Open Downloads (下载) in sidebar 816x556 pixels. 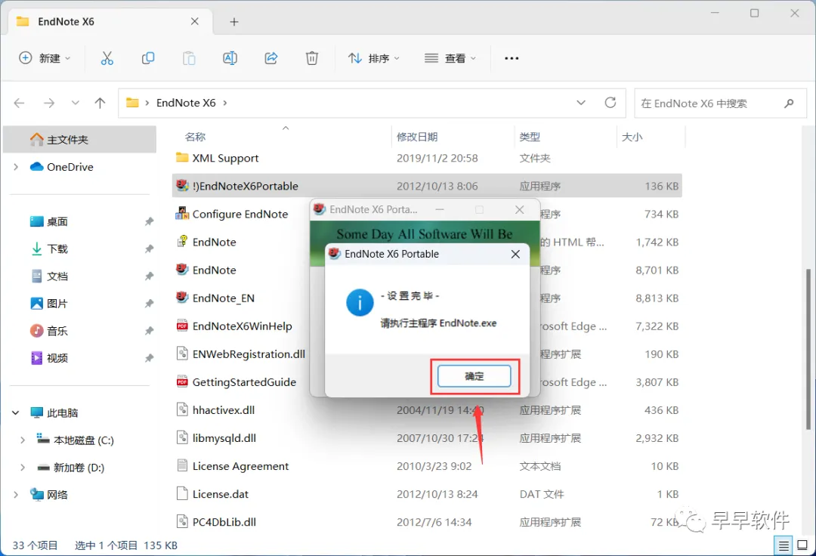pos(57,249)
